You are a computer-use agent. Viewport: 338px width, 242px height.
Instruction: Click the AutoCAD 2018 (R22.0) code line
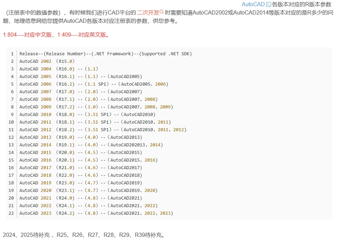[81, 175]
